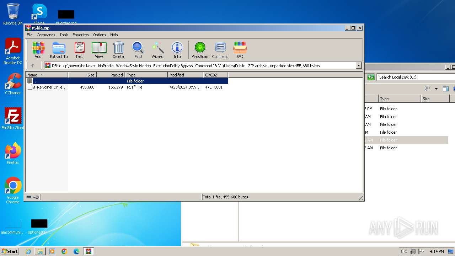Image resolution: width=455 pixels, height=256 pixels.
Task: Click the volume tray icon
Action: click(x=404, y=251)
